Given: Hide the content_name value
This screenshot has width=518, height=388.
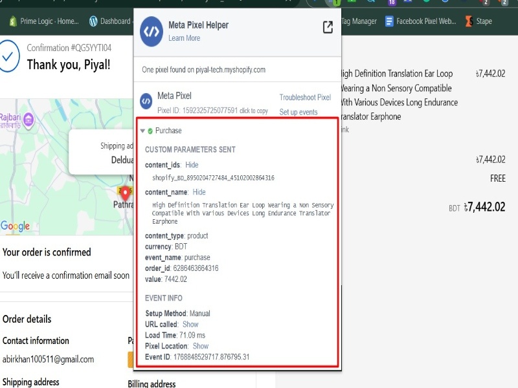Looking at the screenshot, I should [199, 192].
